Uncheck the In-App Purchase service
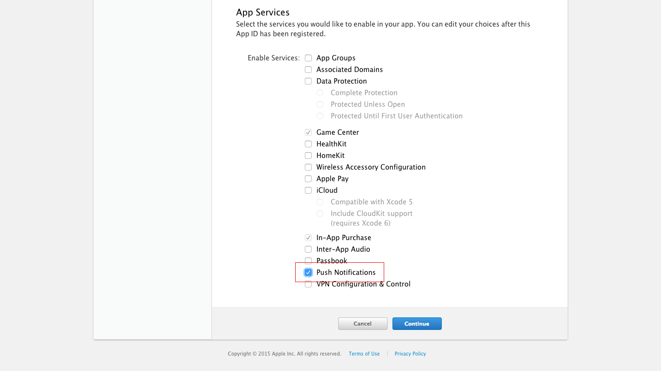 pos(308,237)
